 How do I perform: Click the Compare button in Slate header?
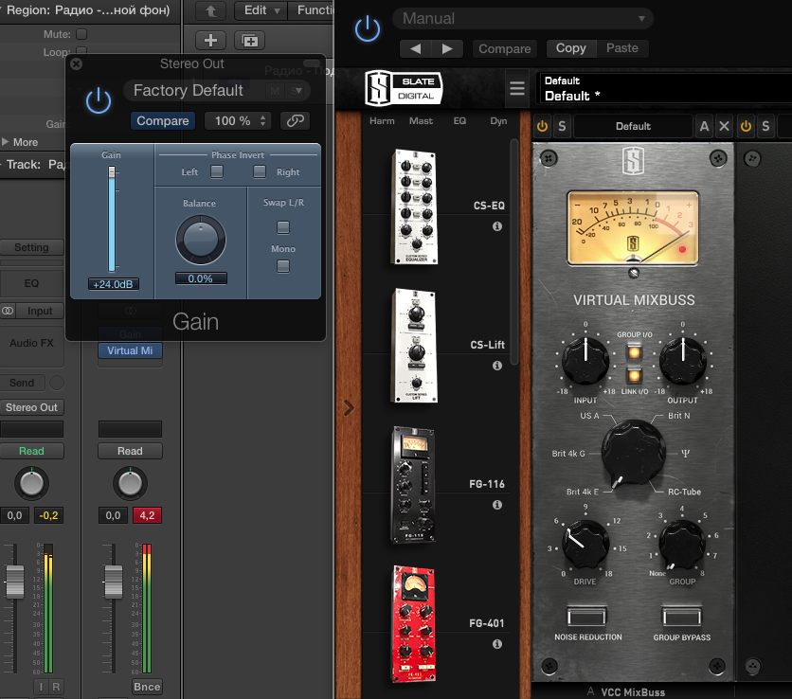(x=505, y=49)
